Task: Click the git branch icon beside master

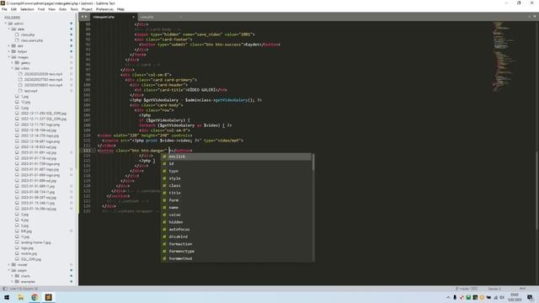Action: (457, 289)
